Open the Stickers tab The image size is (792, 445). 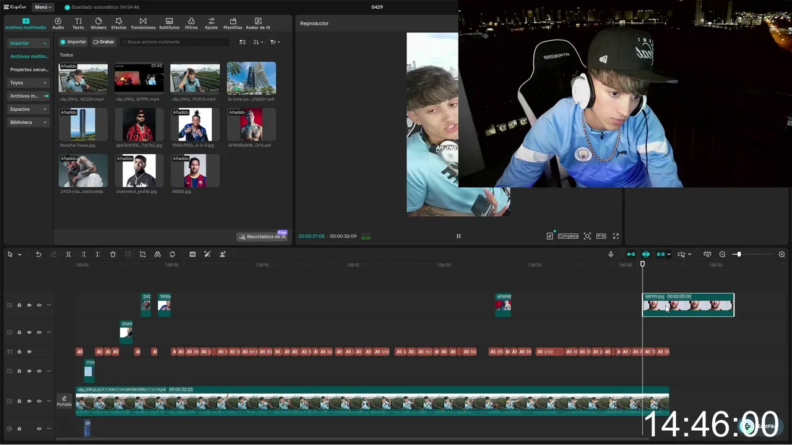[x=98, y=23]
